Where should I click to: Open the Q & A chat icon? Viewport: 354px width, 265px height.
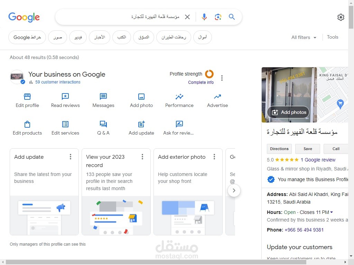[x=103, y=124]
